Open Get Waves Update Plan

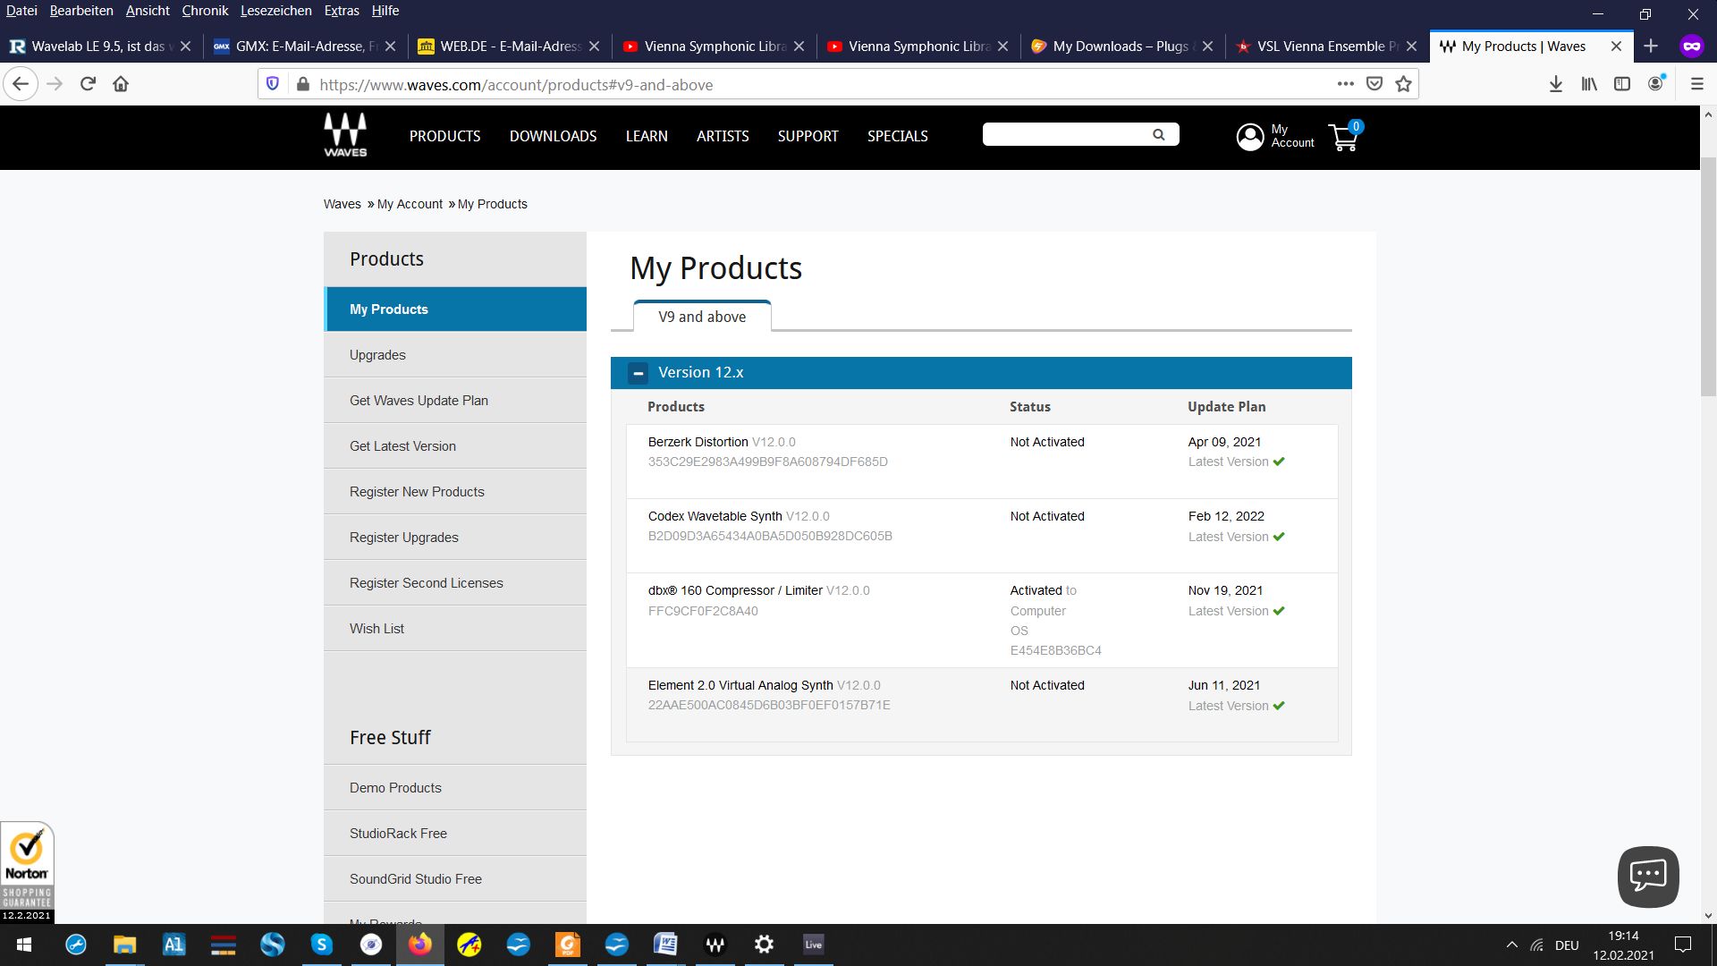pyautogui.click(x=455, y=401)
